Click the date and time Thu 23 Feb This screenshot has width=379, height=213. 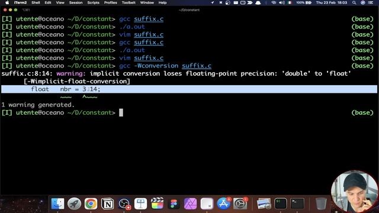pyautogui.click(x=332, y=2)
